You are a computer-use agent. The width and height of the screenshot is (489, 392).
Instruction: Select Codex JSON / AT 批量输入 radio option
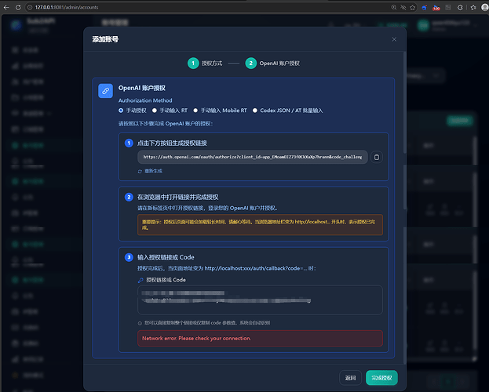pyautogui.click(x=255, y=111)
